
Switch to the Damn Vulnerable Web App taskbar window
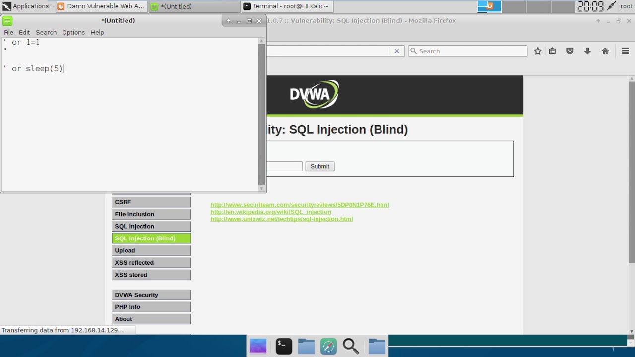click(101, 6)
